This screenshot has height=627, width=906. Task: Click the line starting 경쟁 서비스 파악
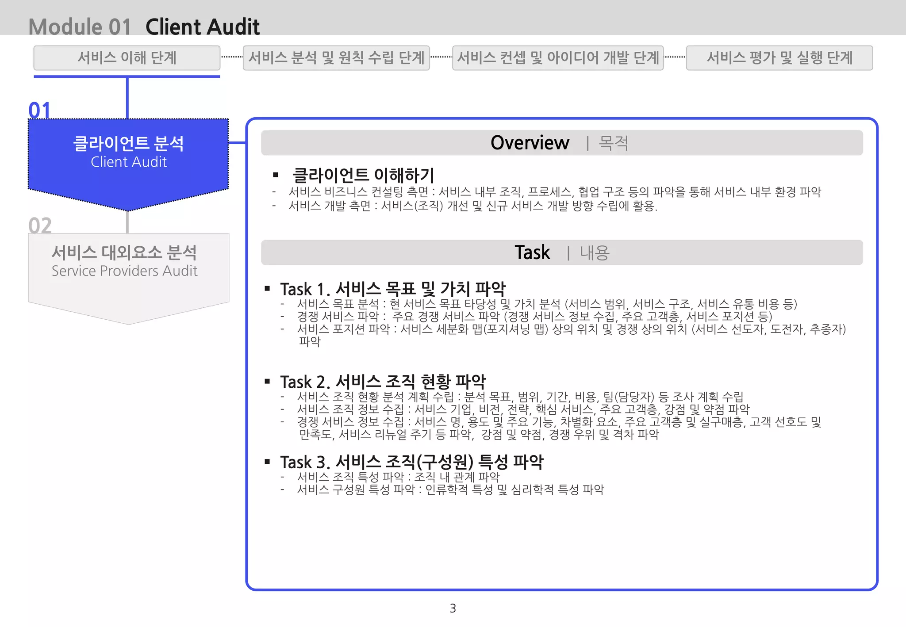[534, 317]
